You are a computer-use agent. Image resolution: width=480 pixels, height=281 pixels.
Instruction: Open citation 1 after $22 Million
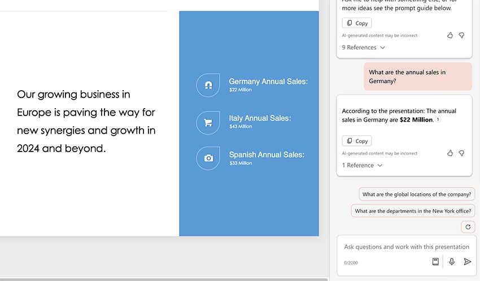pos(438,119)
